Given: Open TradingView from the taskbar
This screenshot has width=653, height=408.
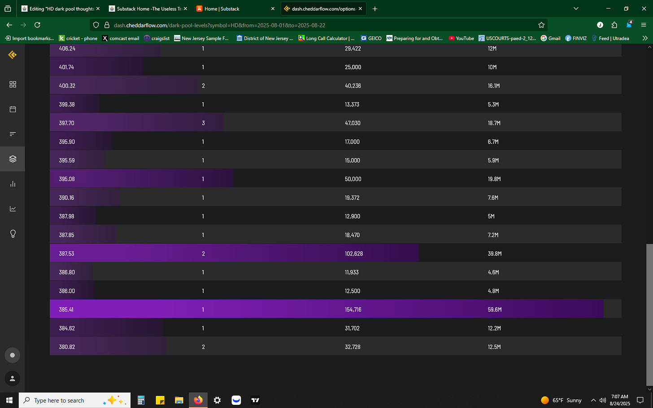Looking at the screenshot, I should 255,400.
